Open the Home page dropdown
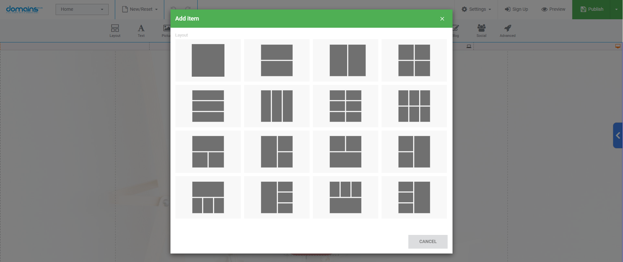The width and height of the screenshot is (623, 262). (82, 9)
